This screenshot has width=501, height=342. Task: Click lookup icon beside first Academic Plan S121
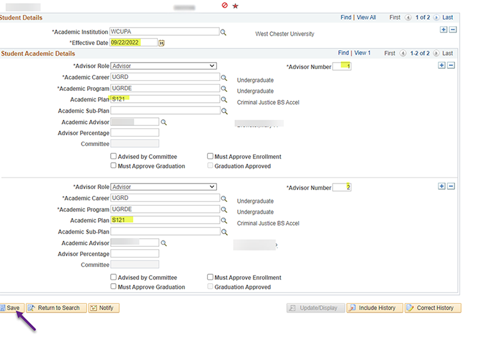(x=224, y=100)
